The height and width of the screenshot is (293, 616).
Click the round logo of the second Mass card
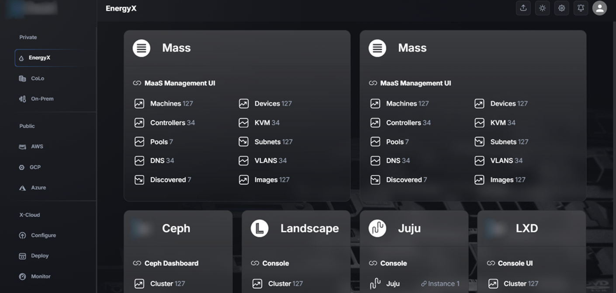click(x=377, y=48)
